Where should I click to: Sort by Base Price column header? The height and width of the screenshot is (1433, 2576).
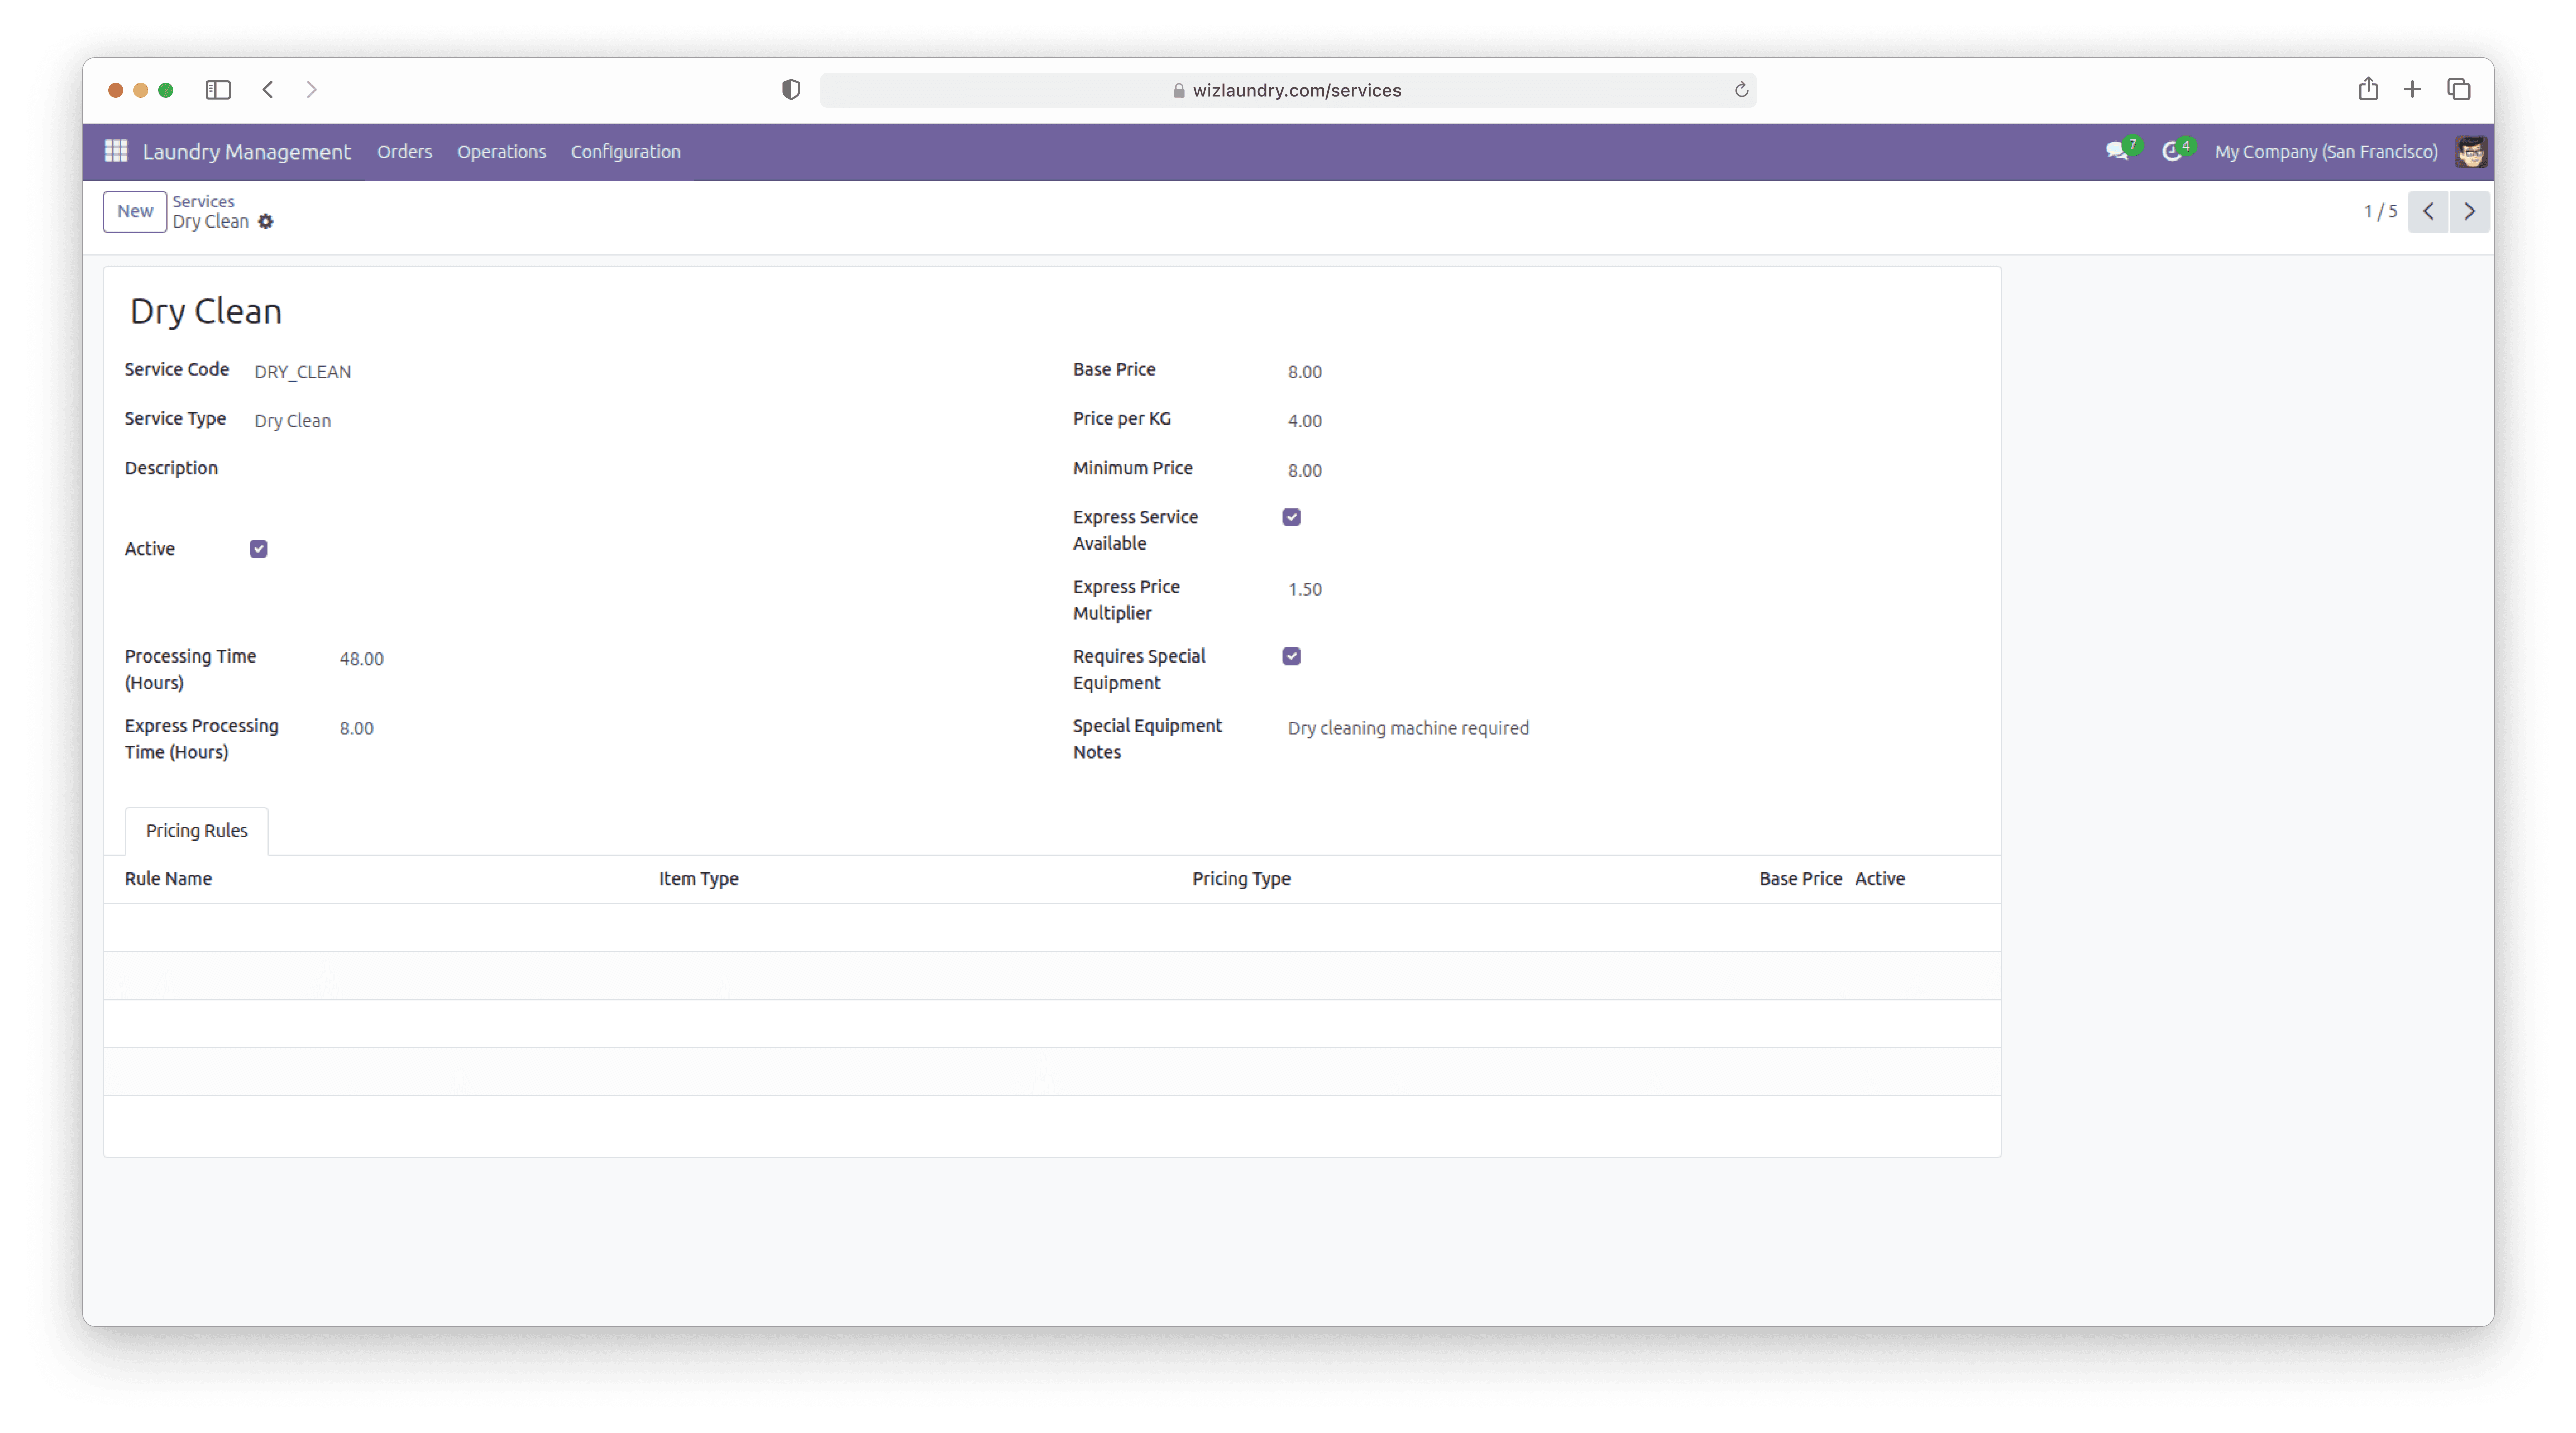point(1800,879)
